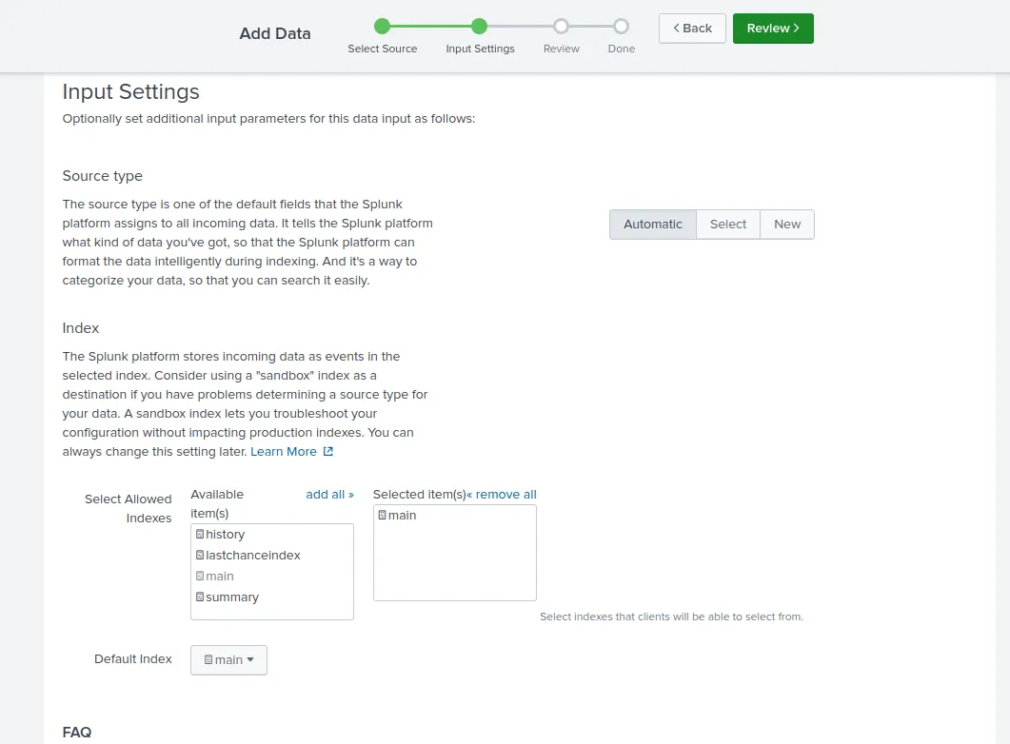Click the Review step label
The image size is (1010, 744).
point(562,49)
